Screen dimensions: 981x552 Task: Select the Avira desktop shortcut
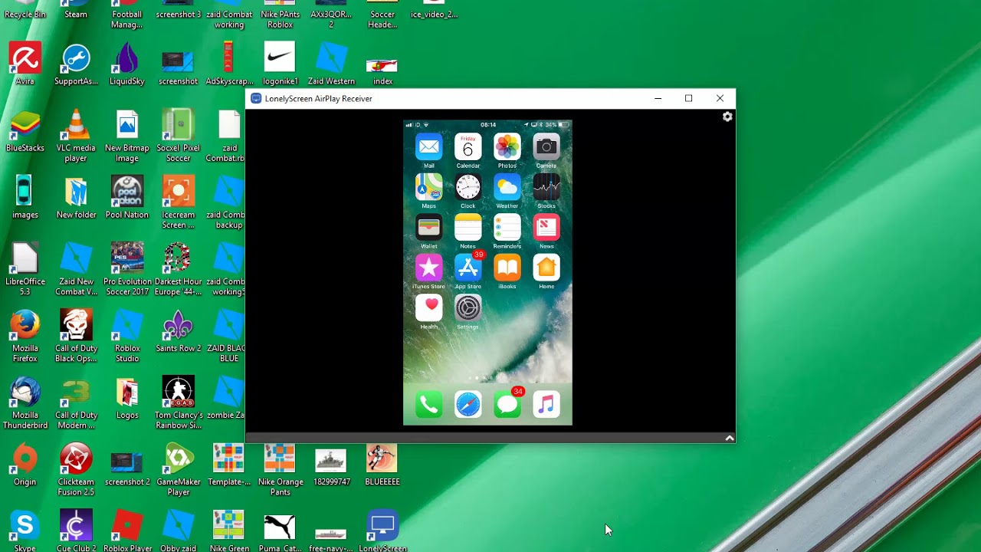pos(25,64)
